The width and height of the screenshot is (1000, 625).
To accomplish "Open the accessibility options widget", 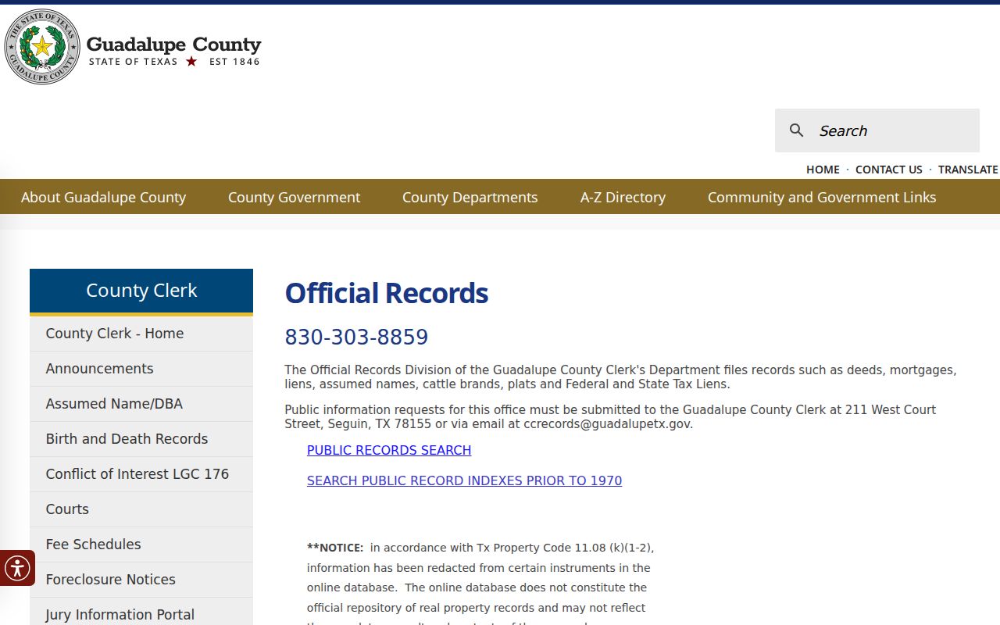I will (17, 568).
